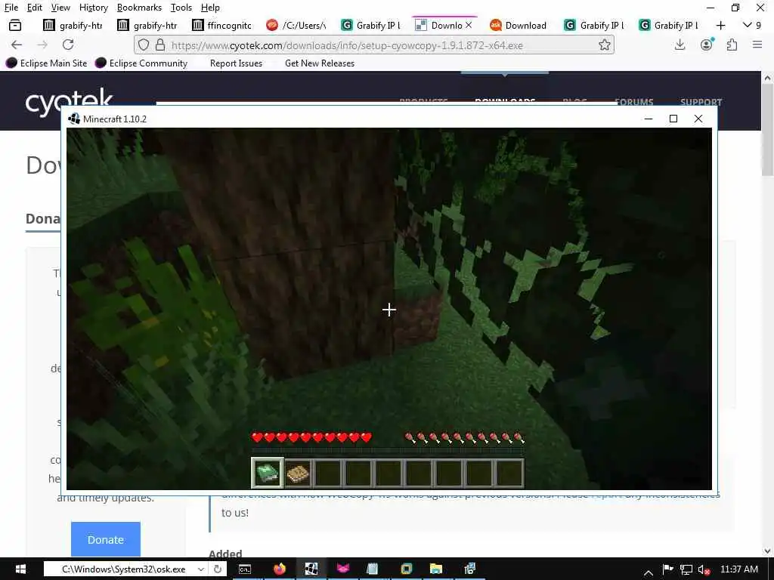The width and height of the screenshot is (774, 580).
Task: Select the third empty hotbar slot
Action: [328, 473]
